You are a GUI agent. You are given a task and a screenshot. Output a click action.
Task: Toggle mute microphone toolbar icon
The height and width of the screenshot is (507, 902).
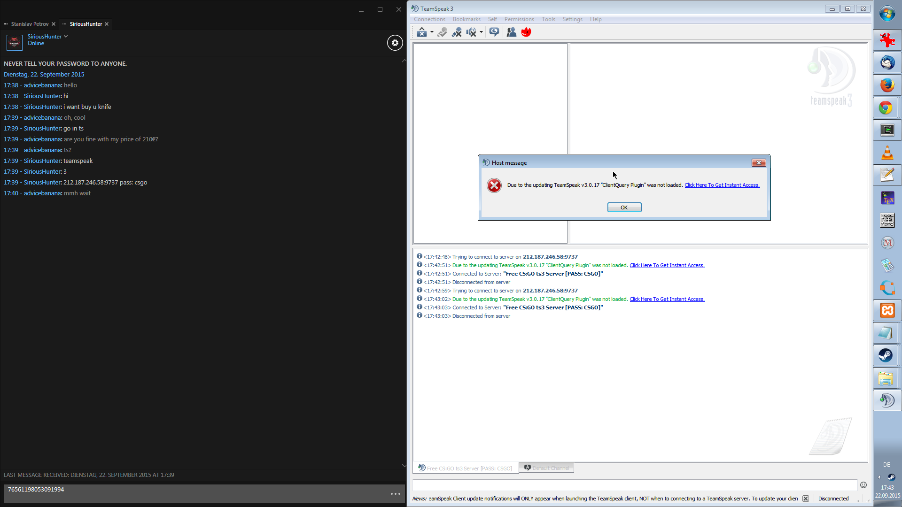(456, 32)
